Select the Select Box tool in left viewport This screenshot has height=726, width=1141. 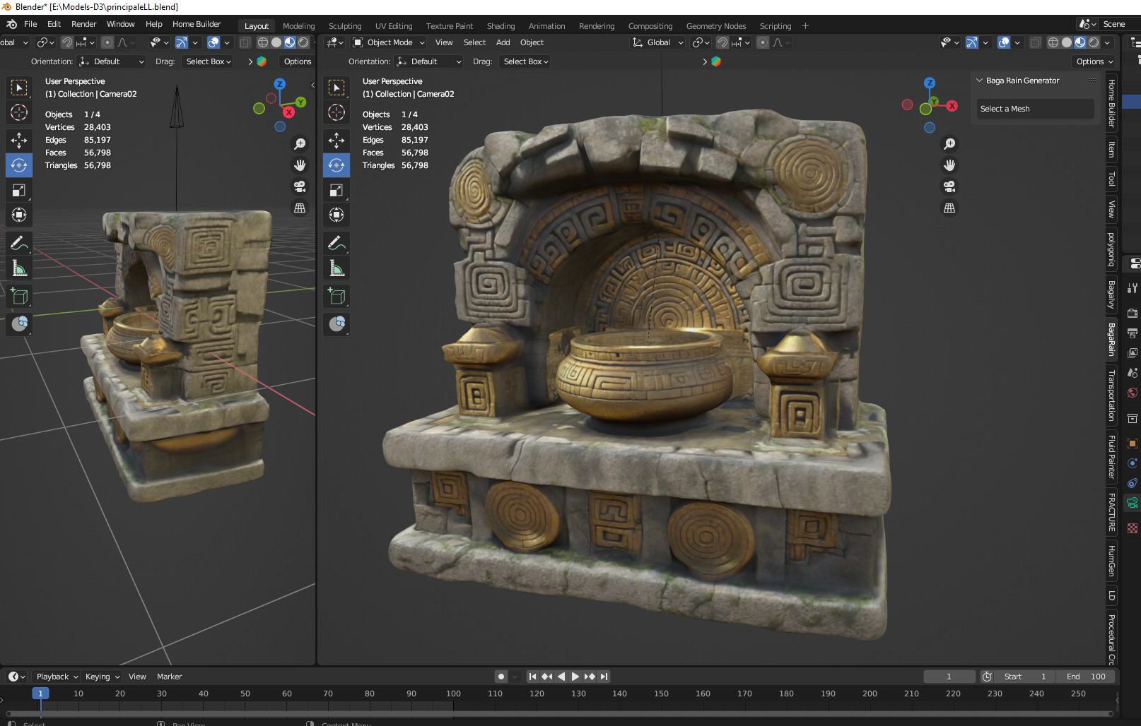pyautogui.click(x=19, y=88)
